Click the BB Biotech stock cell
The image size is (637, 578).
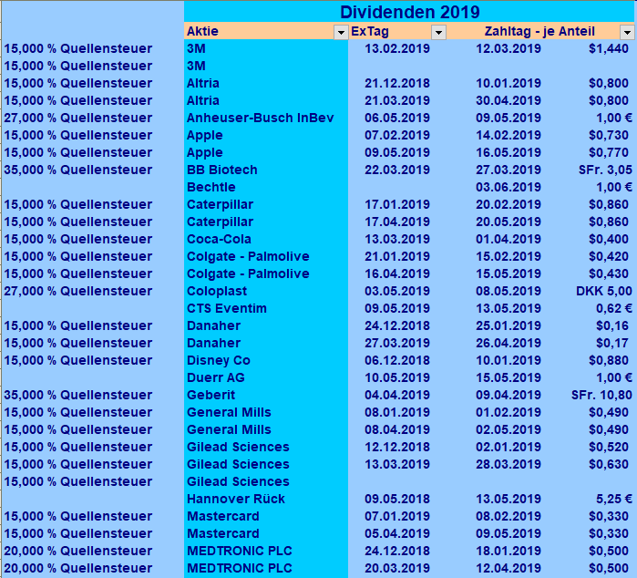pos(266,170)
